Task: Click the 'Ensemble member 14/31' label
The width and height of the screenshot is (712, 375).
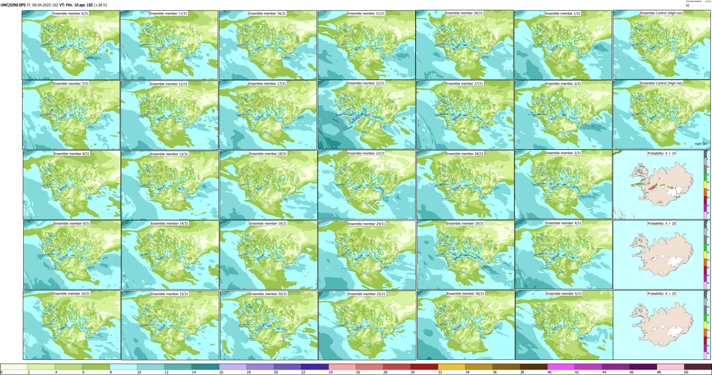Action: (170, 223)
